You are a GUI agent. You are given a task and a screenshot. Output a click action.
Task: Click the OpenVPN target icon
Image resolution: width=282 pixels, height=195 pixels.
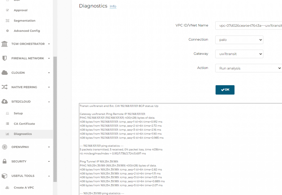click(4, 147)
